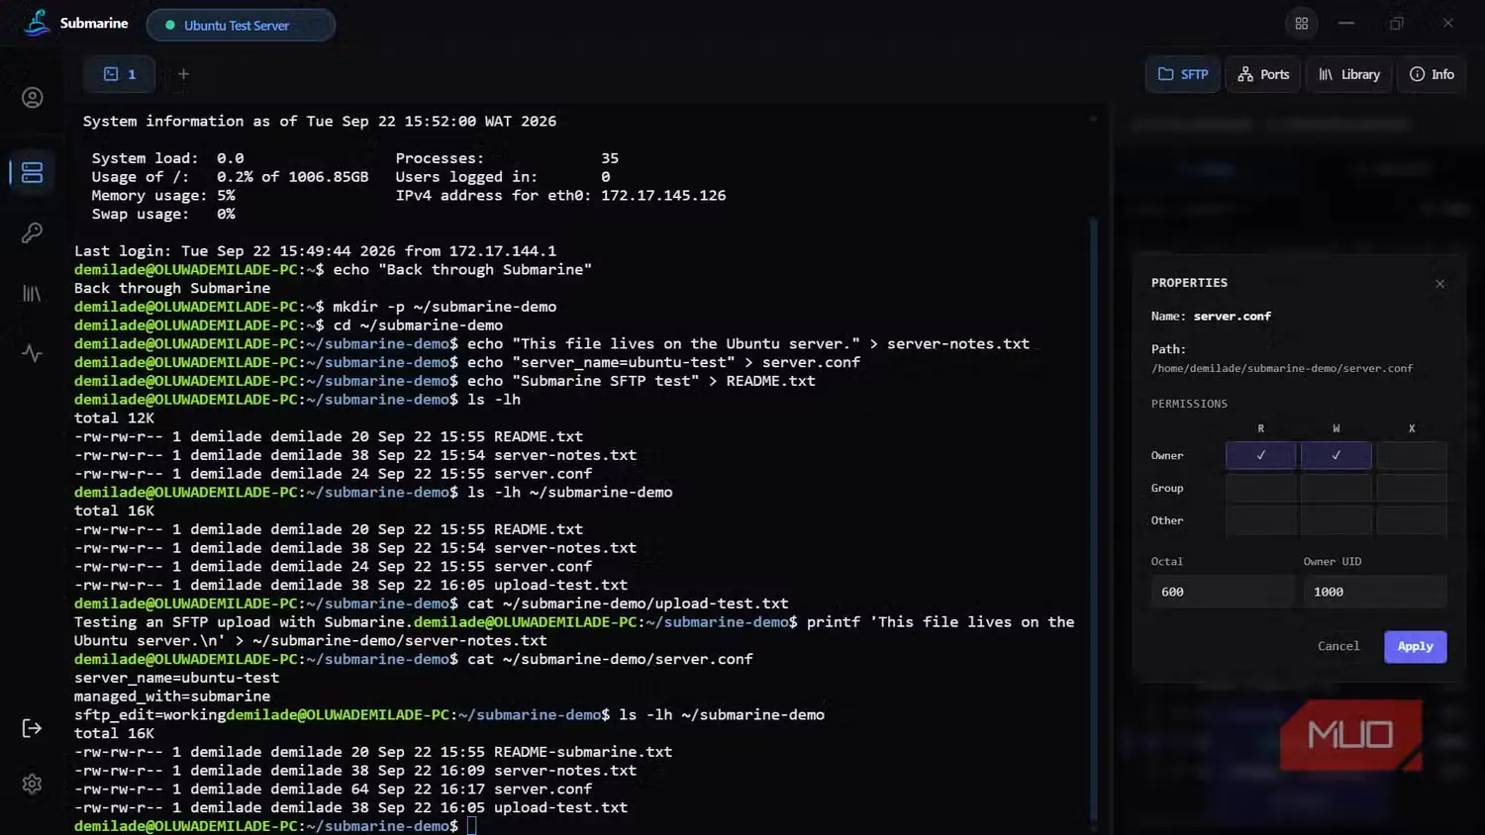Click the Apply button

[x=1415, y=646]
